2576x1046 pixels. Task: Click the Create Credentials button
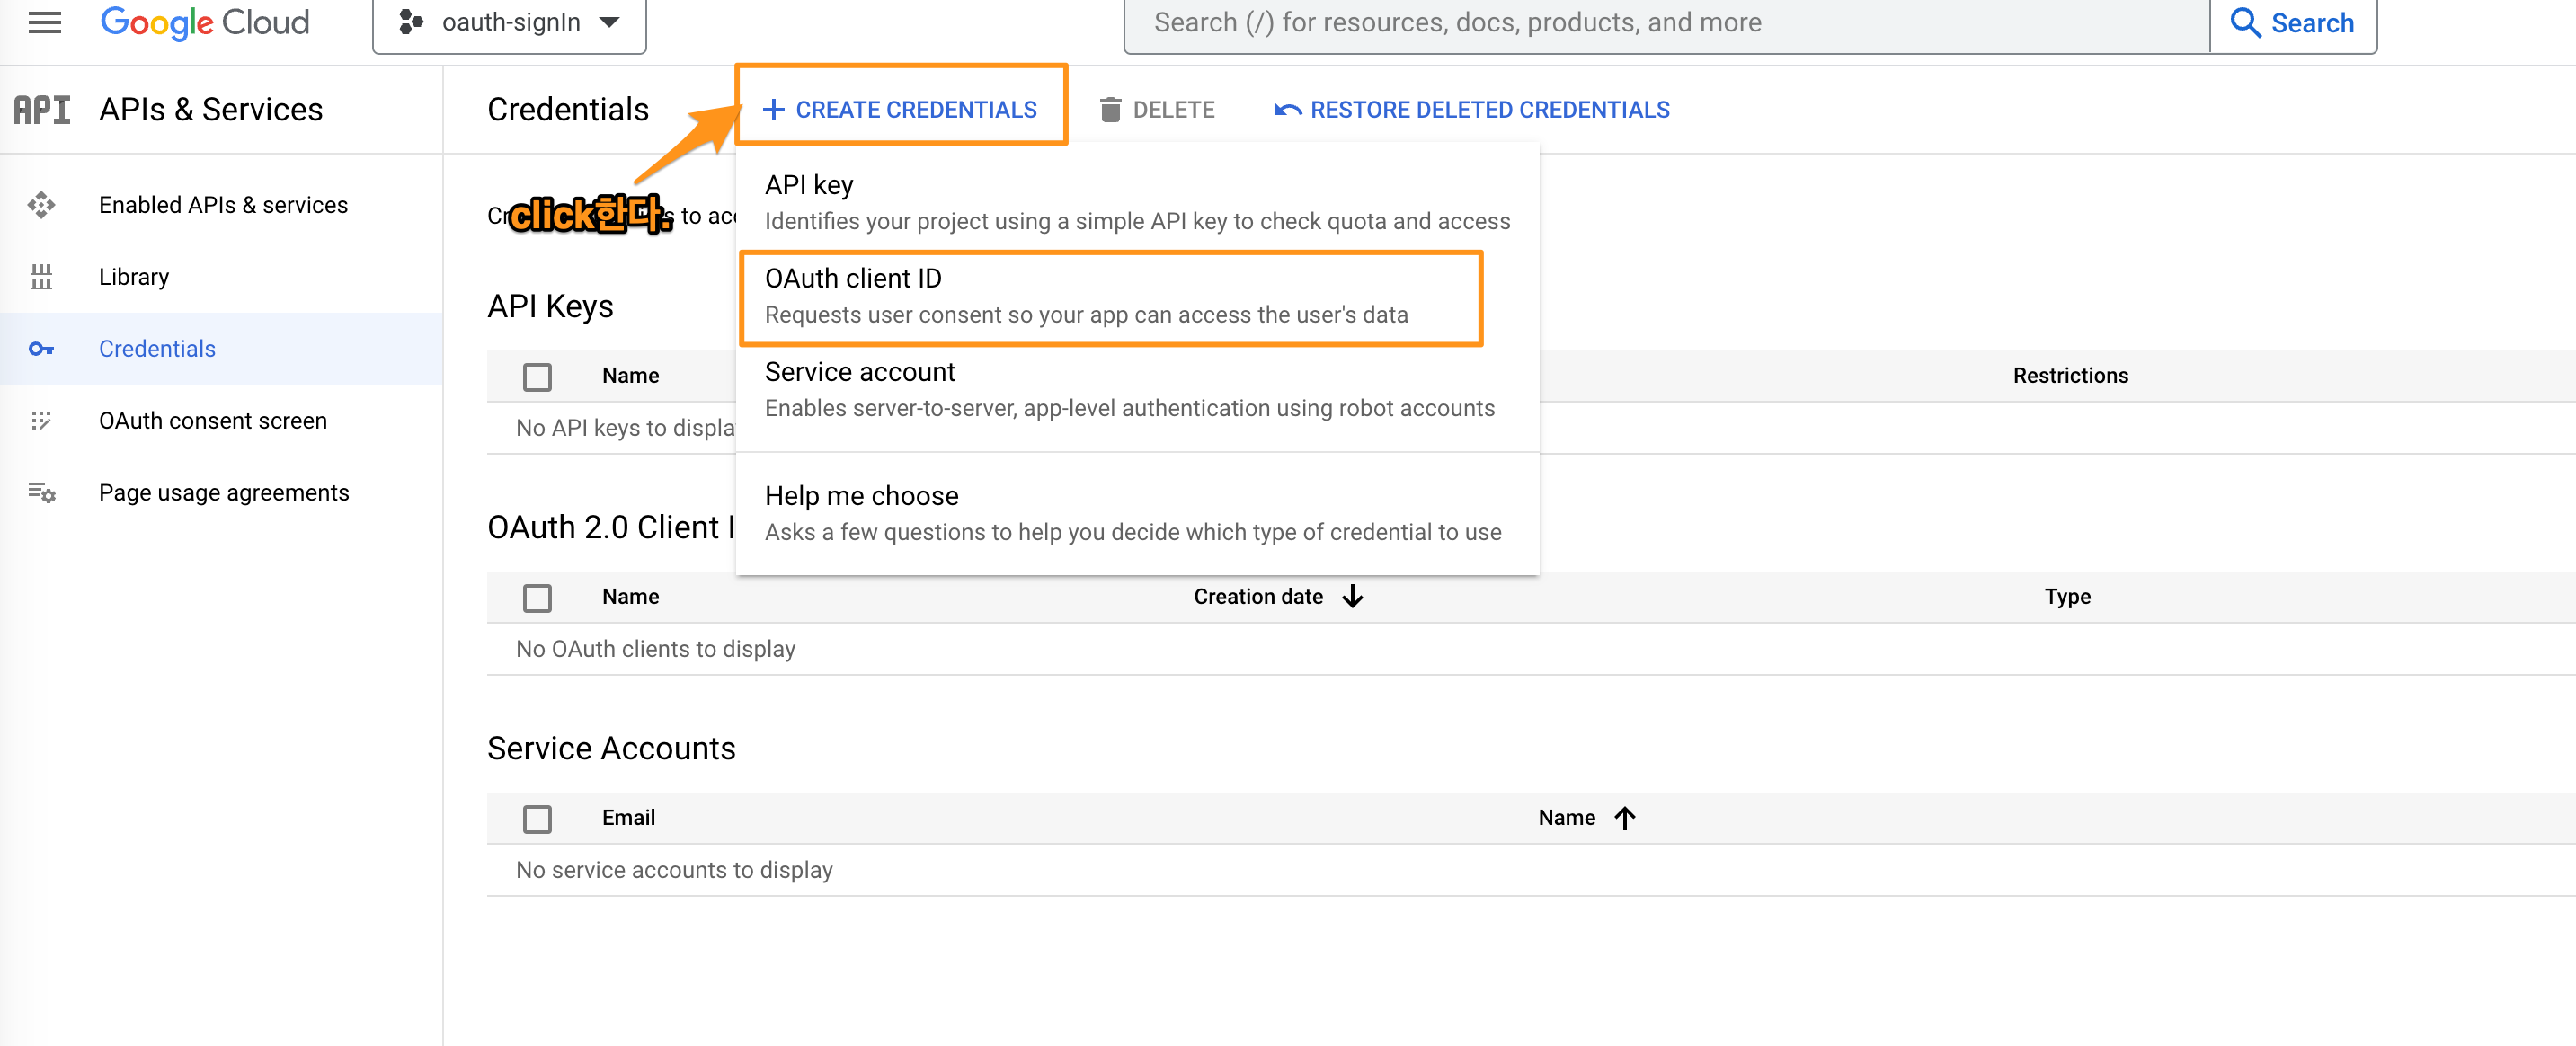(x=900, y=110)
